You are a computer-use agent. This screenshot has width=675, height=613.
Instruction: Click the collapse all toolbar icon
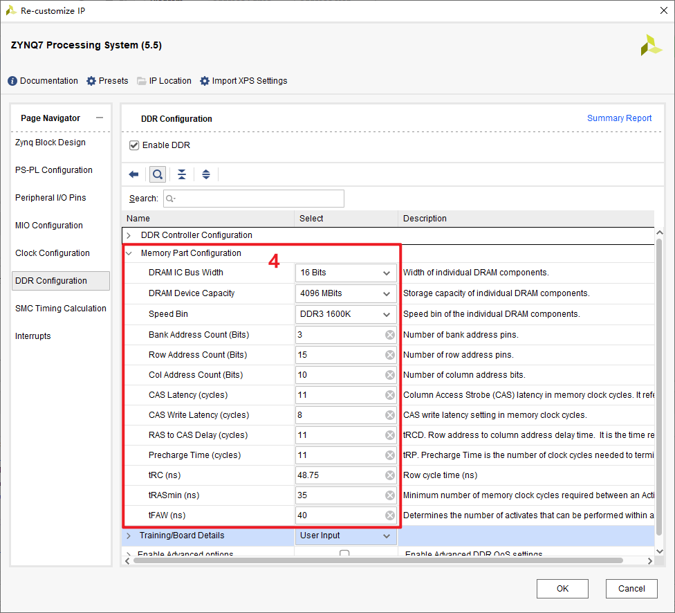coord(182,174)
